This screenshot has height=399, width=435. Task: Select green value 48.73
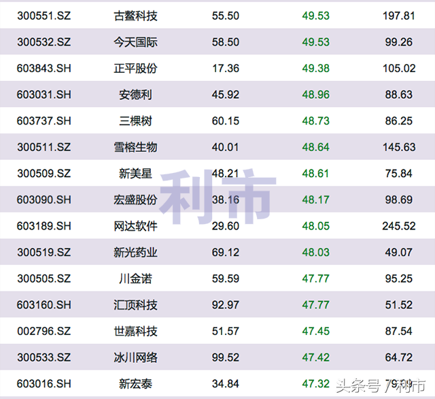[315, 121]
